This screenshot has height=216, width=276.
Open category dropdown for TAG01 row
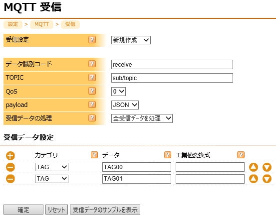(x=51, y=179)
